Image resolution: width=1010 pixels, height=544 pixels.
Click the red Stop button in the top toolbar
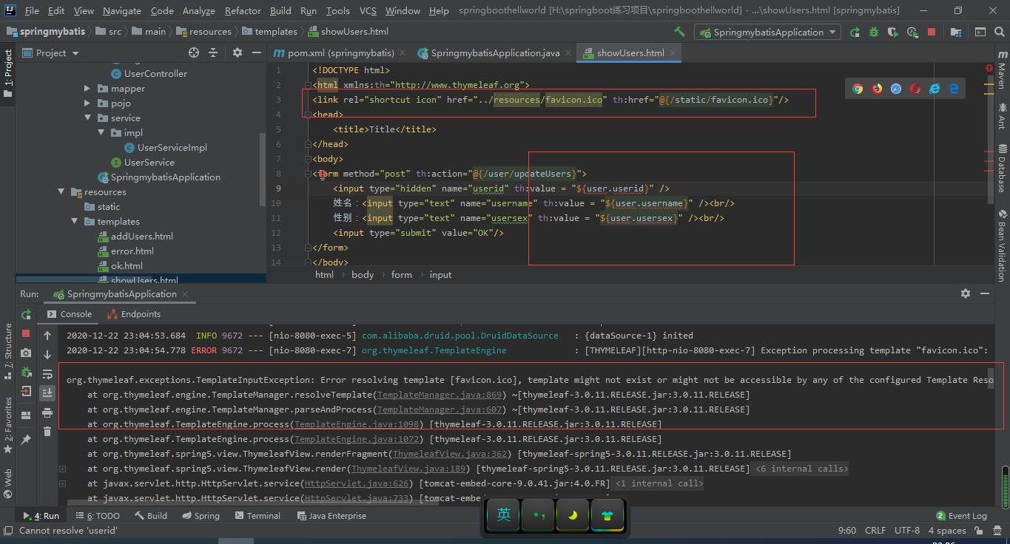pyautogui.click(x=932, y=32)
